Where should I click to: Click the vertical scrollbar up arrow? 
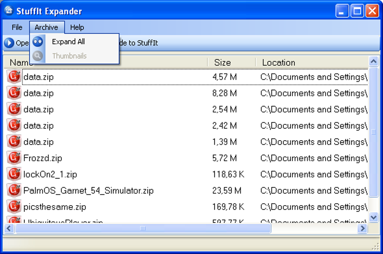[374, 61]
